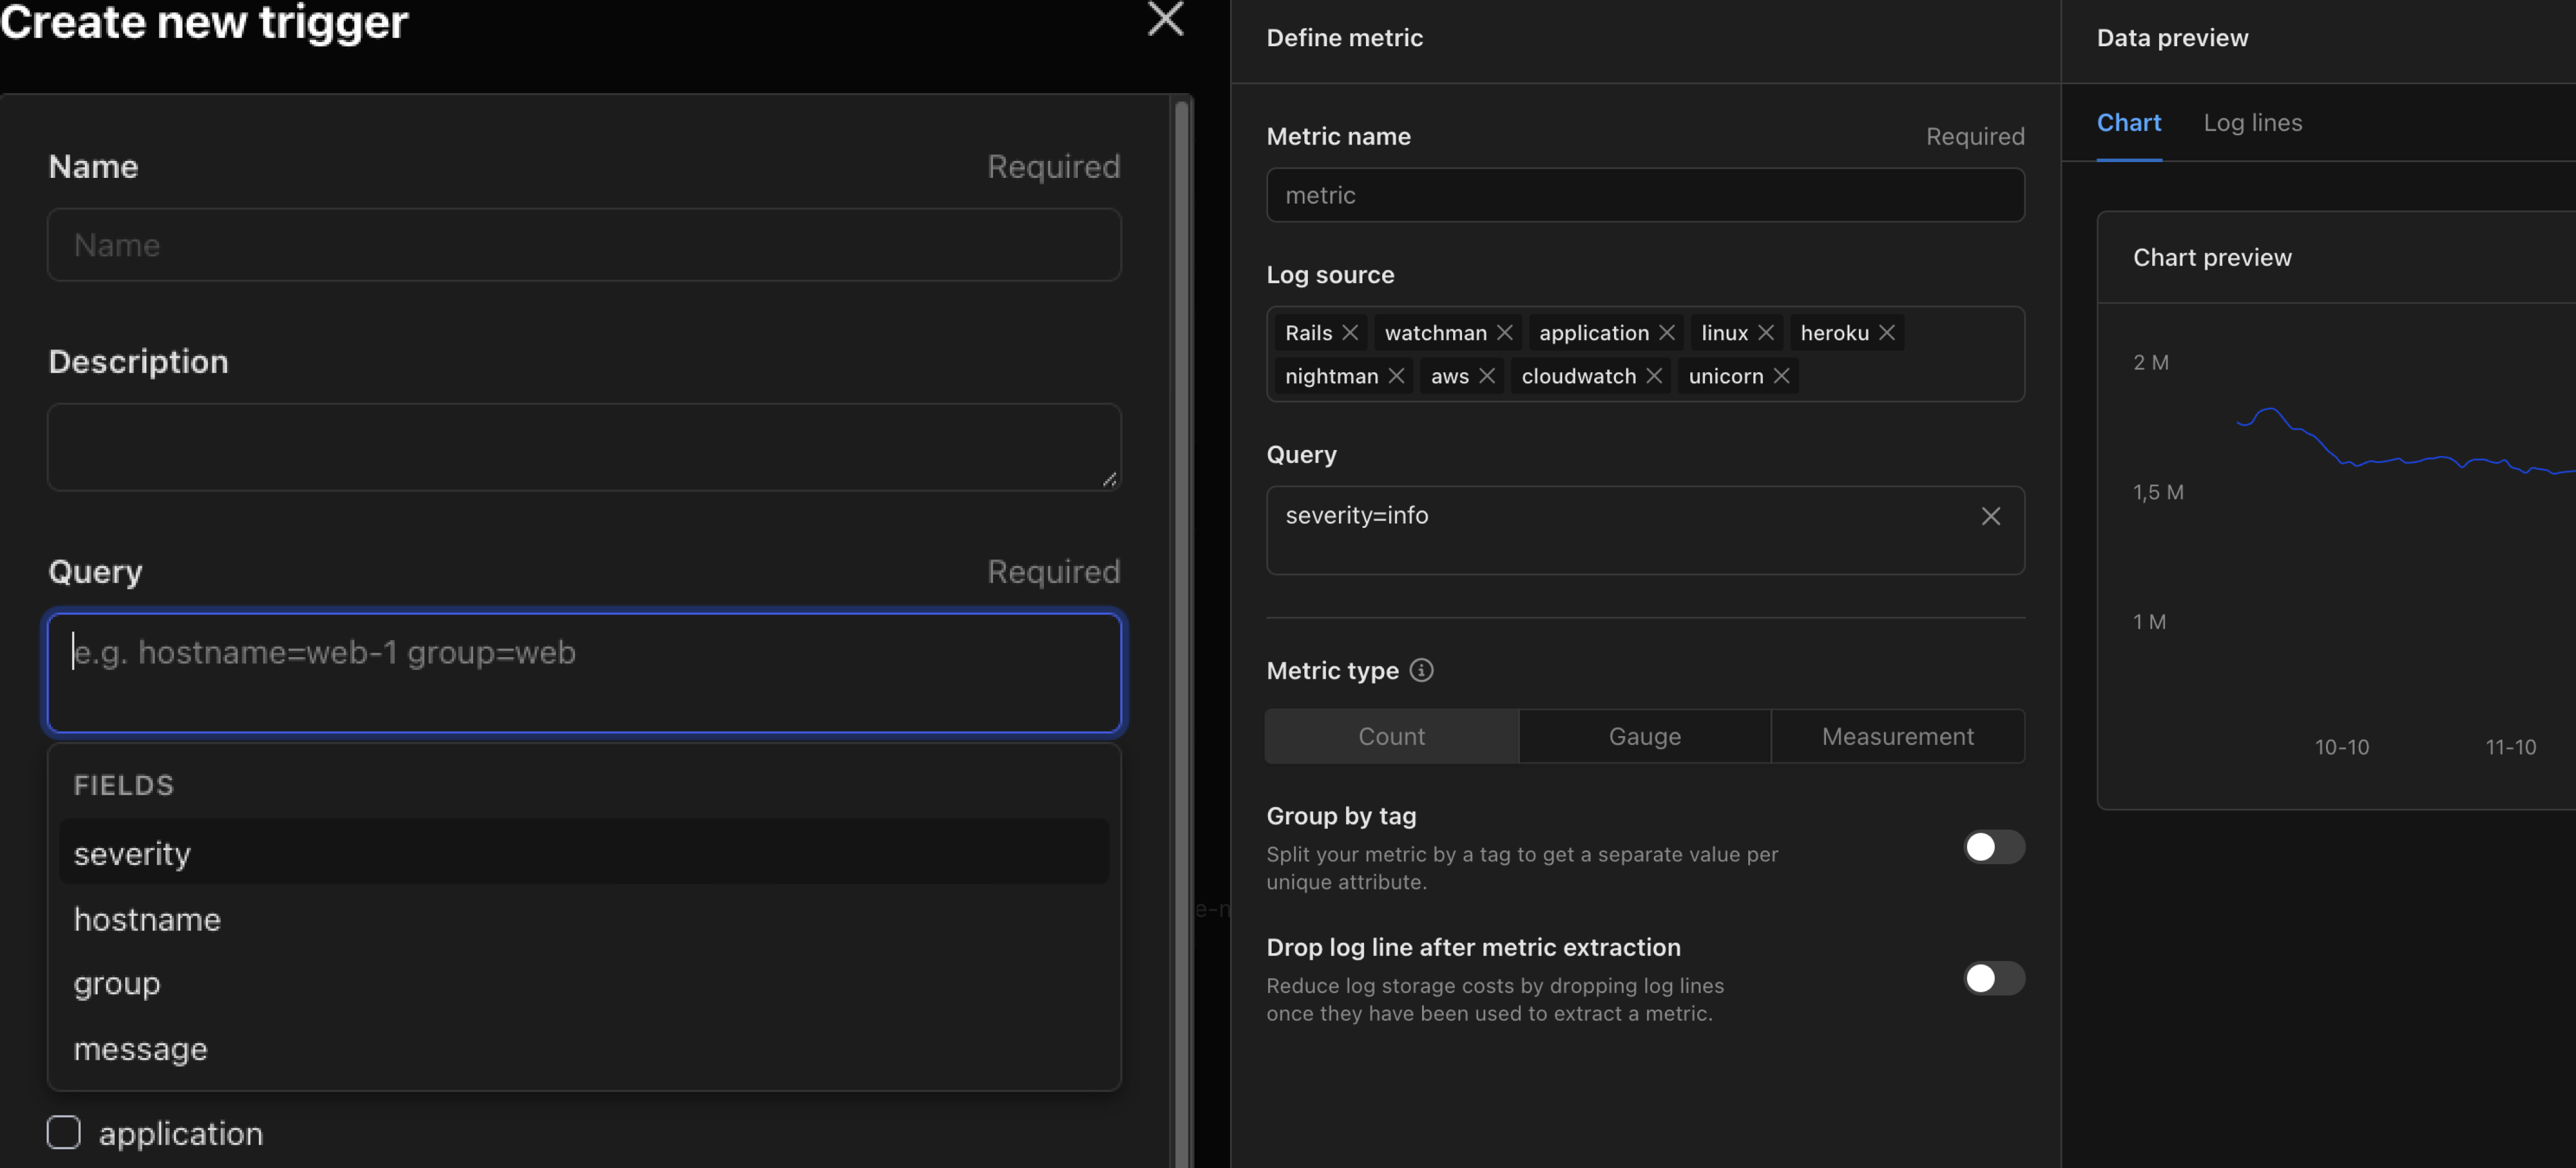Toggle Drop log line after metric extraction
The width and height of the screenshot is (2576, 1168).
coord(1994,978)
